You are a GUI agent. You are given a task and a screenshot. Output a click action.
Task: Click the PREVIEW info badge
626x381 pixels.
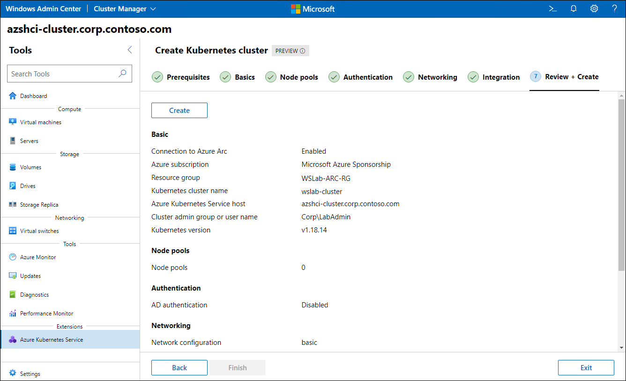pyautogui.click(x=291, y=51)
